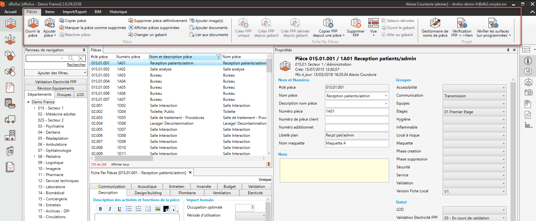Click the Accueil menu
Viewport: 536px width, 221px height.
(11, 12)
